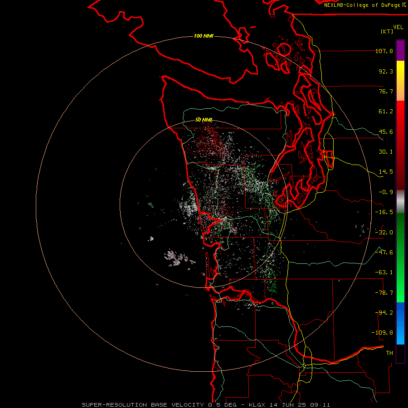
Task: Click the 50 NMI range ring label
Action: (204, 120)
